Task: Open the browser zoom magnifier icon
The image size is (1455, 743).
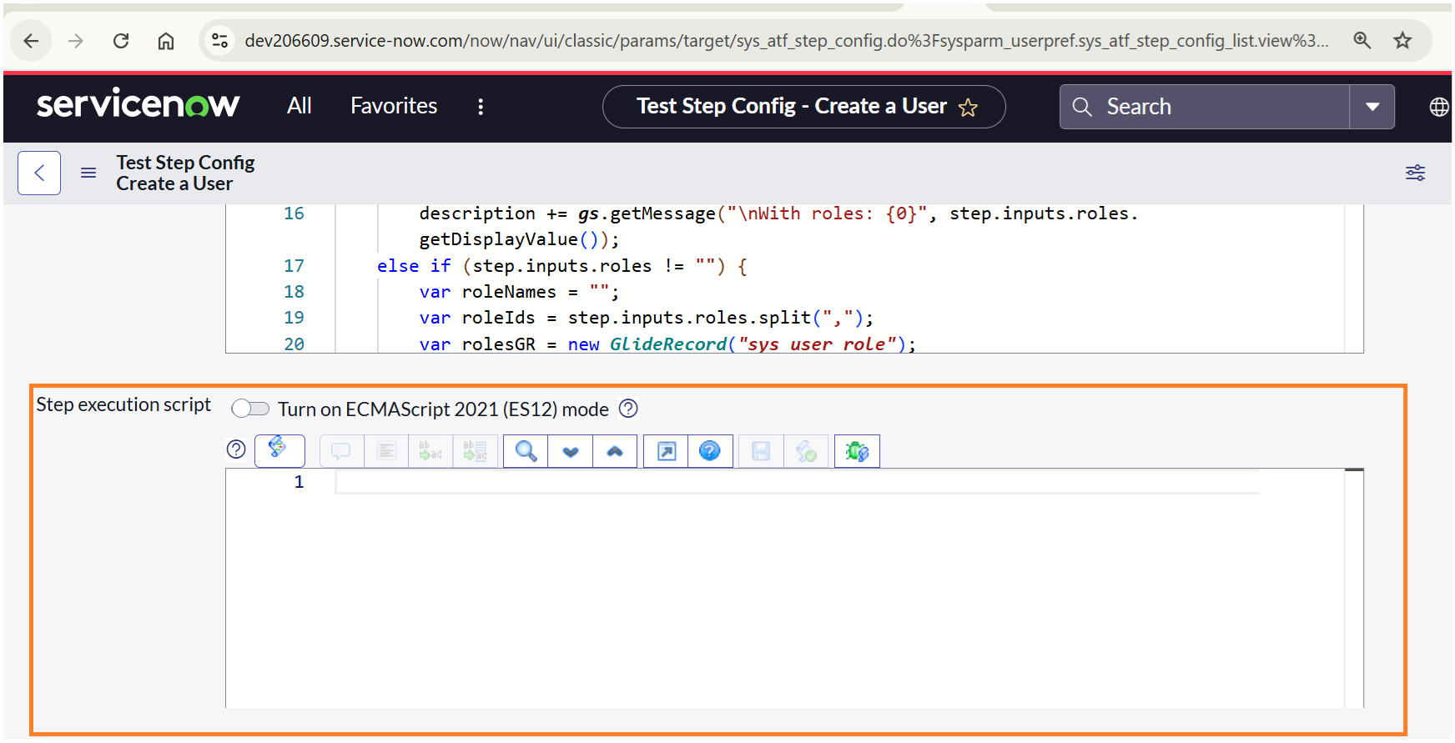Action: 1362,40
